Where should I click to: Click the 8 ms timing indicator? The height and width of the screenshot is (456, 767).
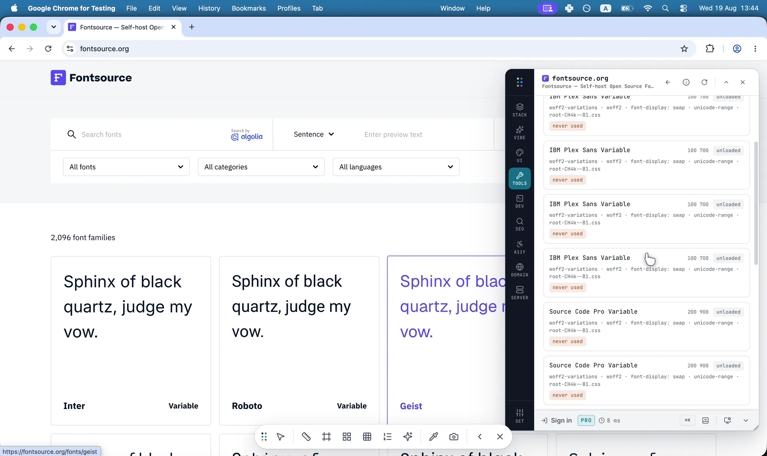pos(610,420)
